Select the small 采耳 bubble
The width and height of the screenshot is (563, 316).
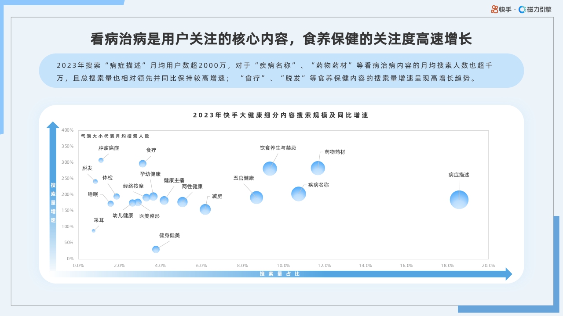[x=93, y=230]
